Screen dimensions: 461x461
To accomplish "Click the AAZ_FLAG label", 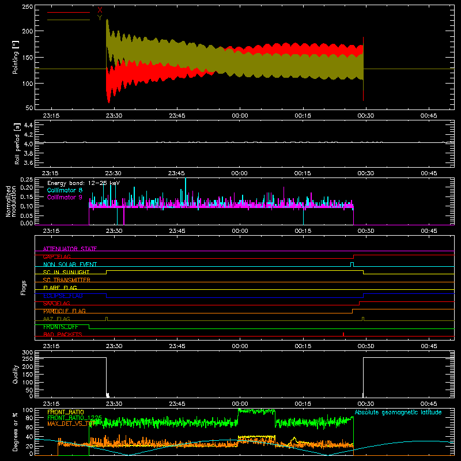I will (x=56, y=319).
